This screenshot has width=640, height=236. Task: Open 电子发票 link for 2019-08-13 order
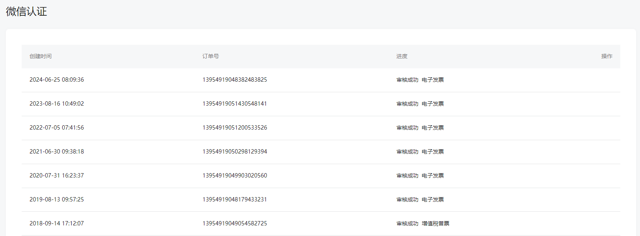432,199
